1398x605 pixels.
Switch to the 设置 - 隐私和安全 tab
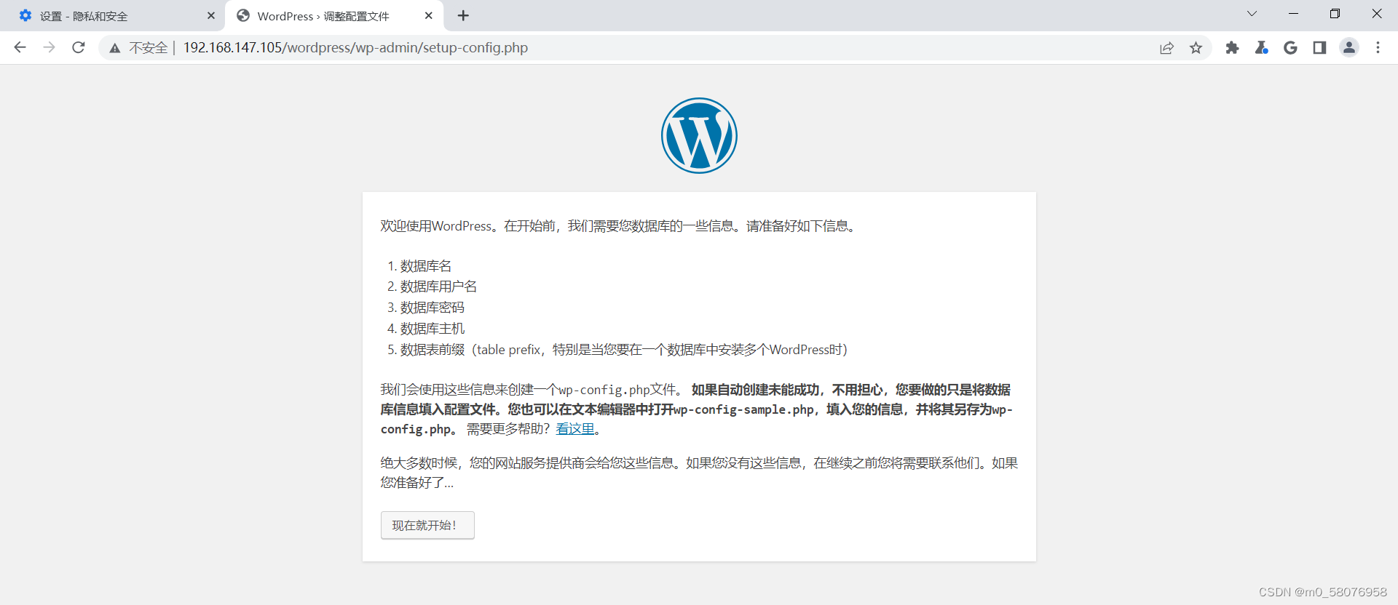(113, 16)
